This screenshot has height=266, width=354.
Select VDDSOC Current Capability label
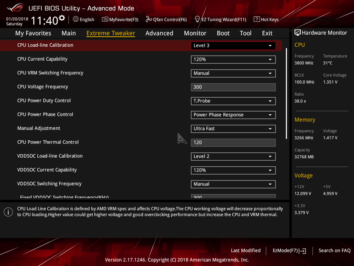tap(47, 170)
